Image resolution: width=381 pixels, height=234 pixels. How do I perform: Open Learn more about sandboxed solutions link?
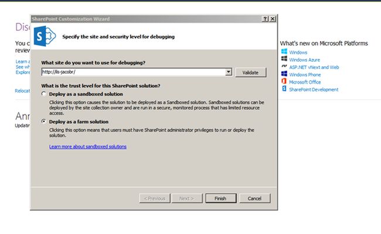coord(88,146)
